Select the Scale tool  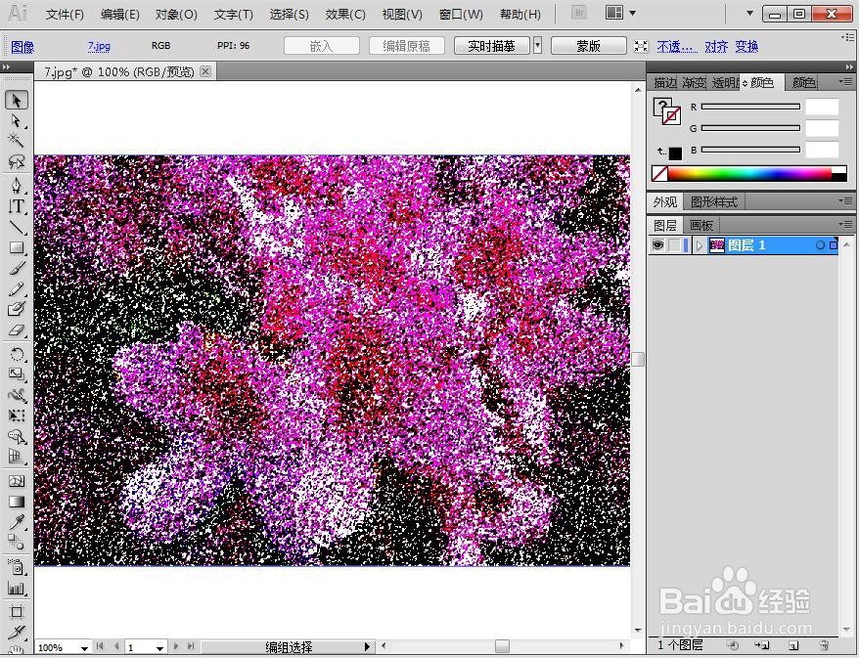click(17, 374)
